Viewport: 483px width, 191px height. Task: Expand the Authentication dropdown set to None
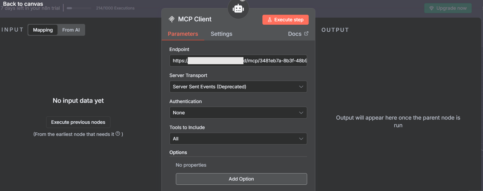point(238,113)
